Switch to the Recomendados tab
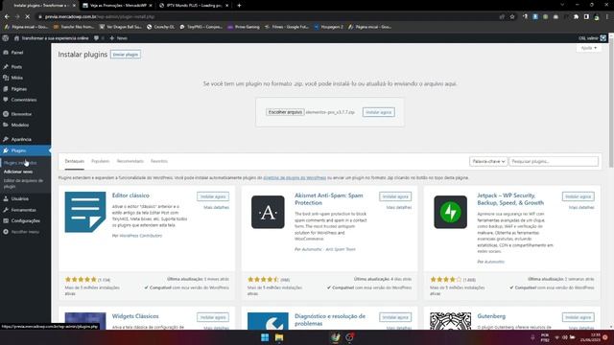 (130, 161)
